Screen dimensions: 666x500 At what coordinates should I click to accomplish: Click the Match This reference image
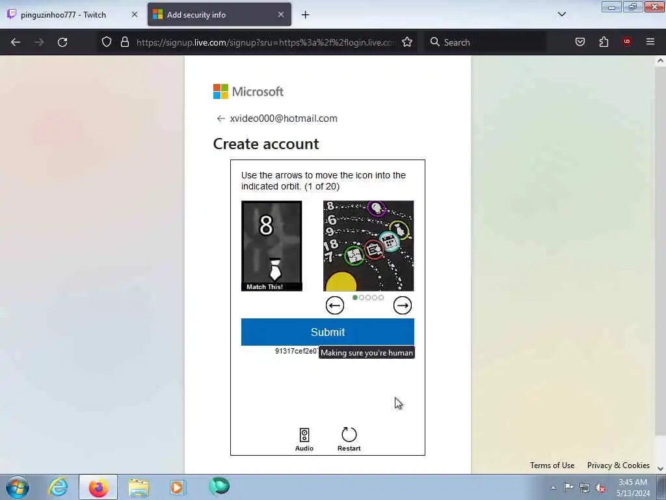(271, 245)
